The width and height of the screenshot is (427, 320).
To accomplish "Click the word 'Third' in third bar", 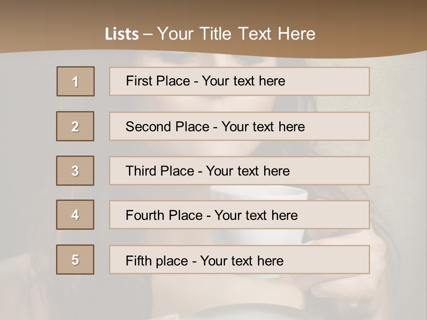I will pyautogui.click(x=141, y=171).
